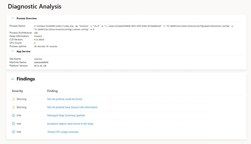251x144 pixels.
Task: Click the Process Name label
Action: tap(17, 26)
